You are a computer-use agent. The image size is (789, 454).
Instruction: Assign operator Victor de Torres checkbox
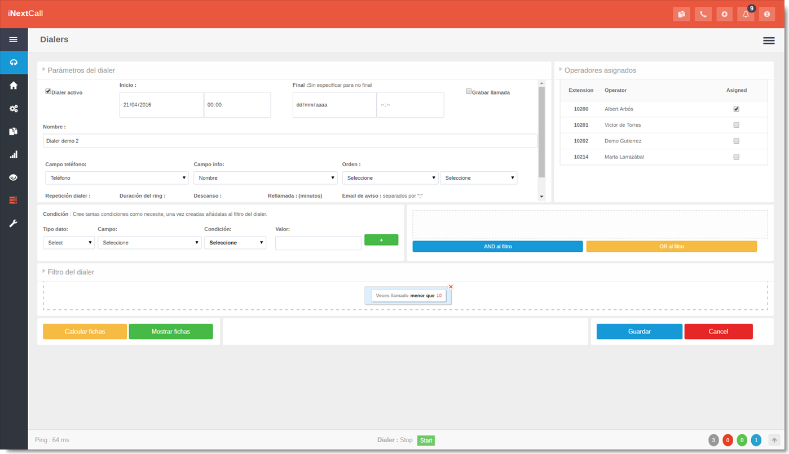point(736,125)
